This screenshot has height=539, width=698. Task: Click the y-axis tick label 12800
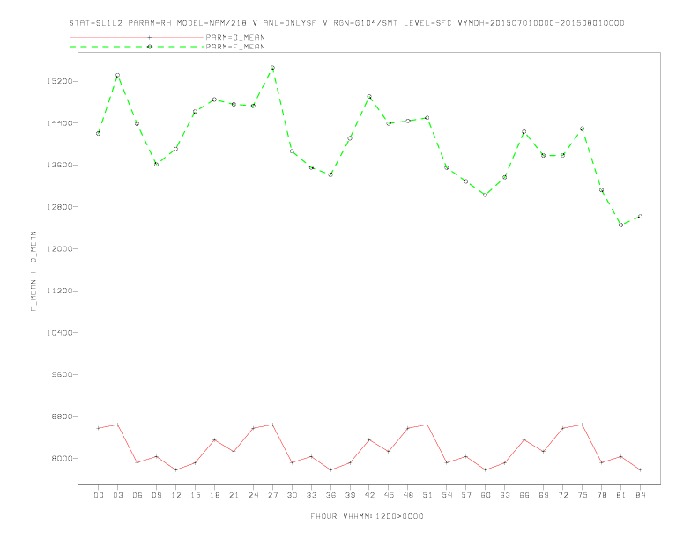pos(59,207)
